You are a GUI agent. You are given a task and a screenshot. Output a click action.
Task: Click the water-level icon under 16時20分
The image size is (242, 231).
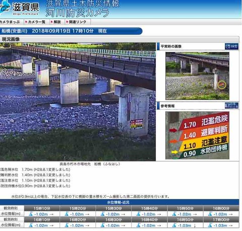[x=67, y=225]
